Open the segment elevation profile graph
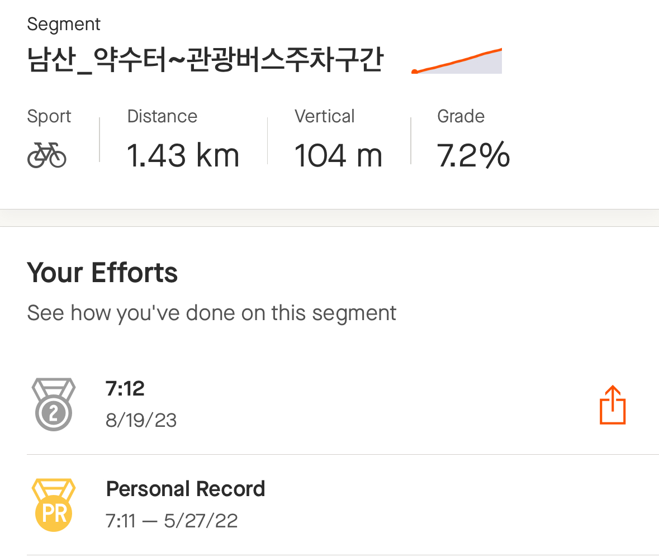The image size is (659, 557). coord(457,61)
